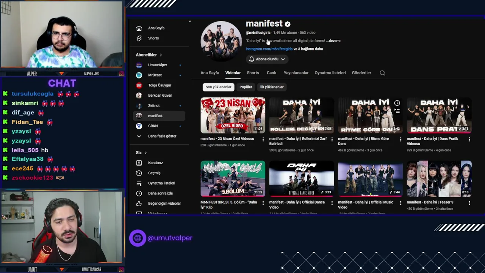The image size is (485, 273).
Task: Click add to queue icon on Ritme Göre Dans thumbnail
Action: pos(397,111)
